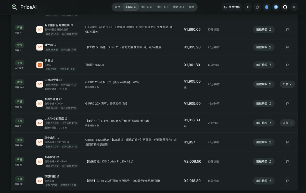The width and height of the screenshot is (306, 193).
Task: Click 前往购买 for 琪琪科技
Action: coord(264,181)
